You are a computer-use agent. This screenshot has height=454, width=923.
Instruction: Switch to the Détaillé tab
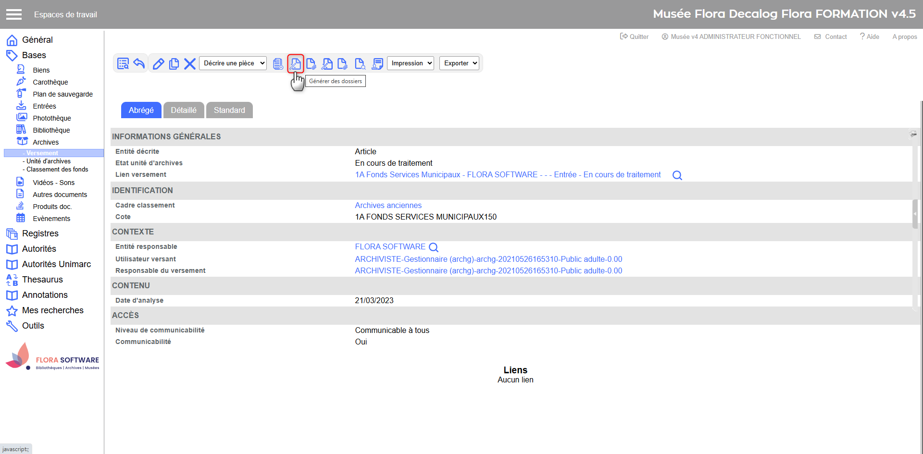pyautogui.click(x=184, y=110)
